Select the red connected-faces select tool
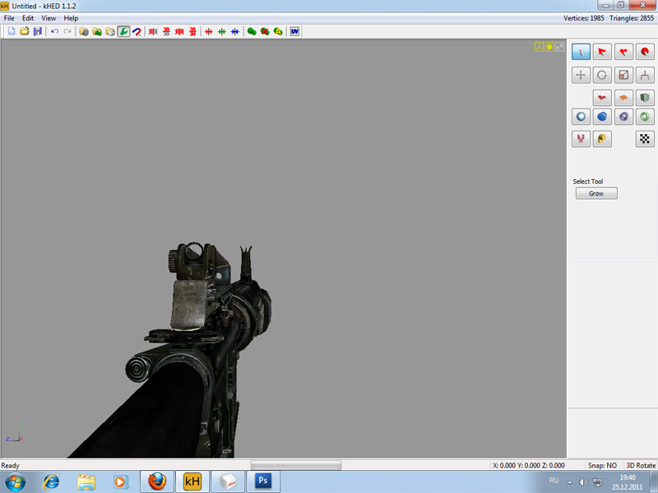Image resolution: width=658 pixels, height=493 pixels. pyautogui.click(x=623, y=52)
